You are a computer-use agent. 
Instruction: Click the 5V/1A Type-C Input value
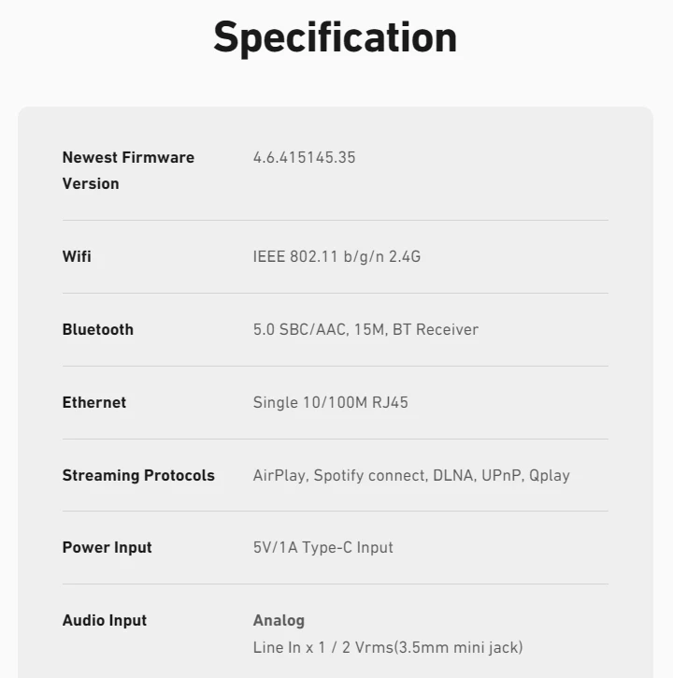323,547
